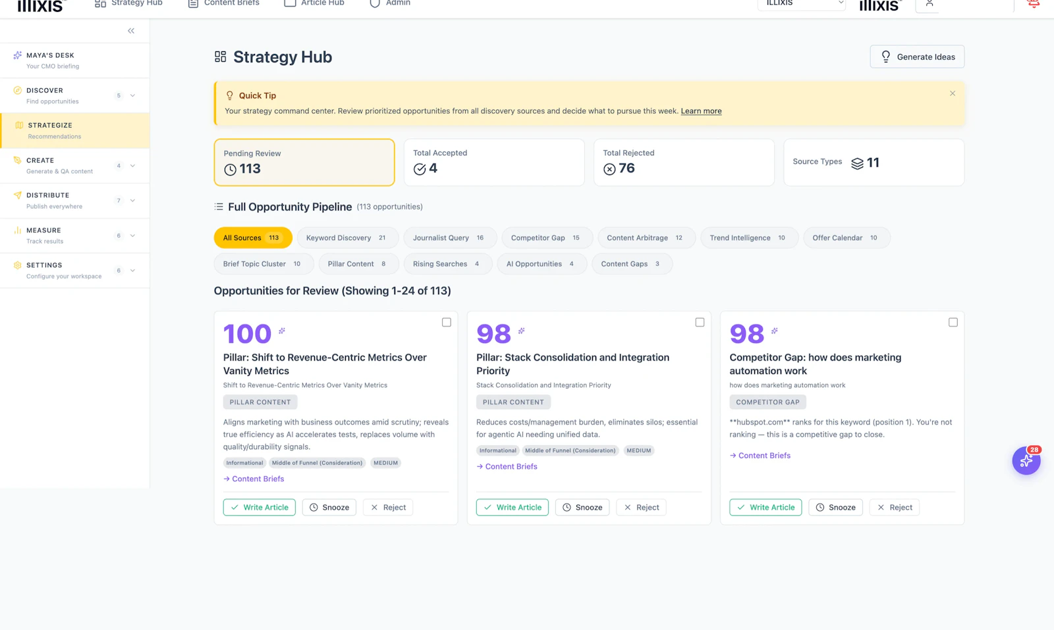Write Article for Revenue-Centric Metrics pillar
1054x630 pixels.
[260, 508]
